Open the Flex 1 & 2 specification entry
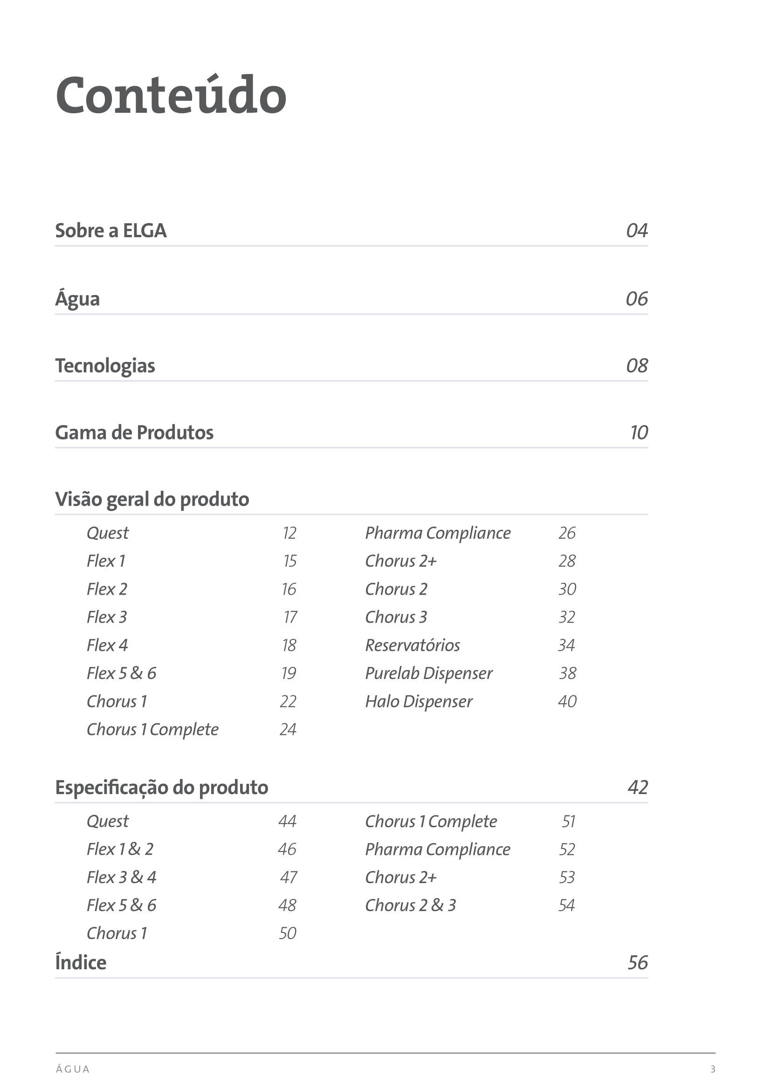The image size is (771, 1090). (191, 850)
